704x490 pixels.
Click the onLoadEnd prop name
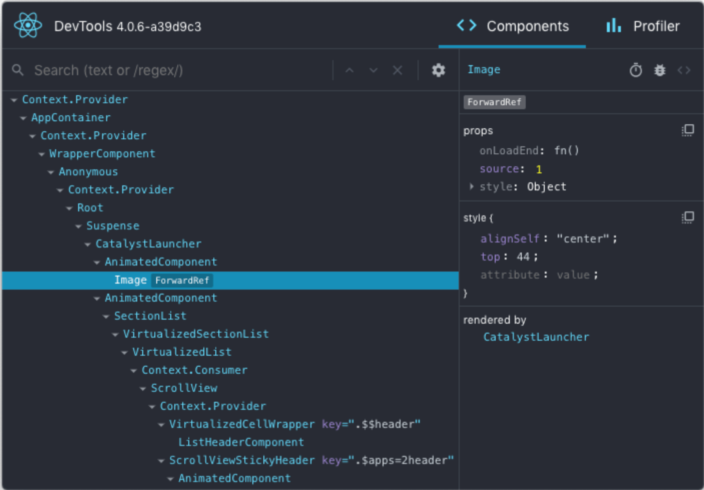click(509, 150)
